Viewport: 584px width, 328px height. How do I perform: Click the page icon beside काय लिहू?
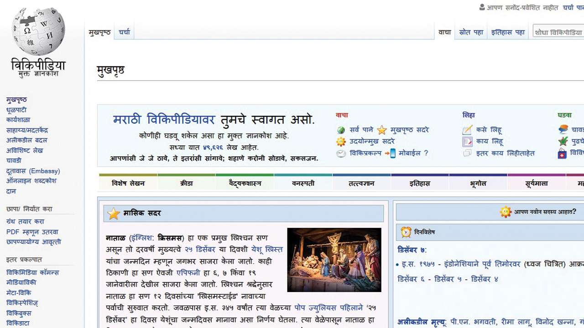[x=467, y=142]
